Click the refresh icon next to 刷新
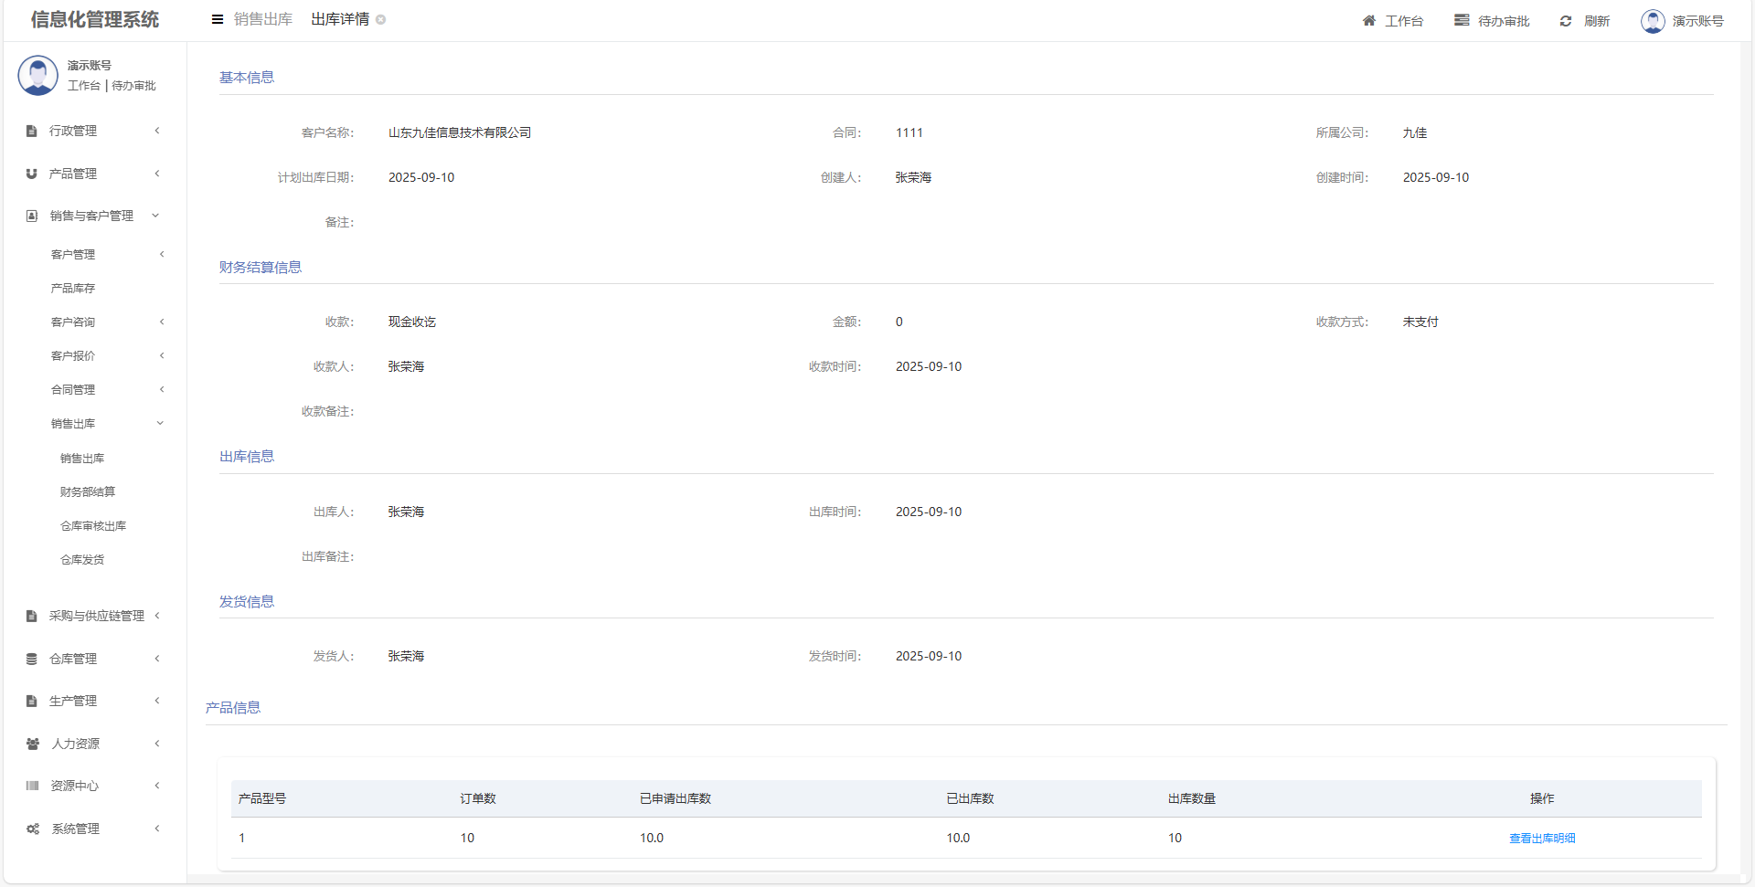Viewport: 1755px width, 887px height. tap(1566, 21)
